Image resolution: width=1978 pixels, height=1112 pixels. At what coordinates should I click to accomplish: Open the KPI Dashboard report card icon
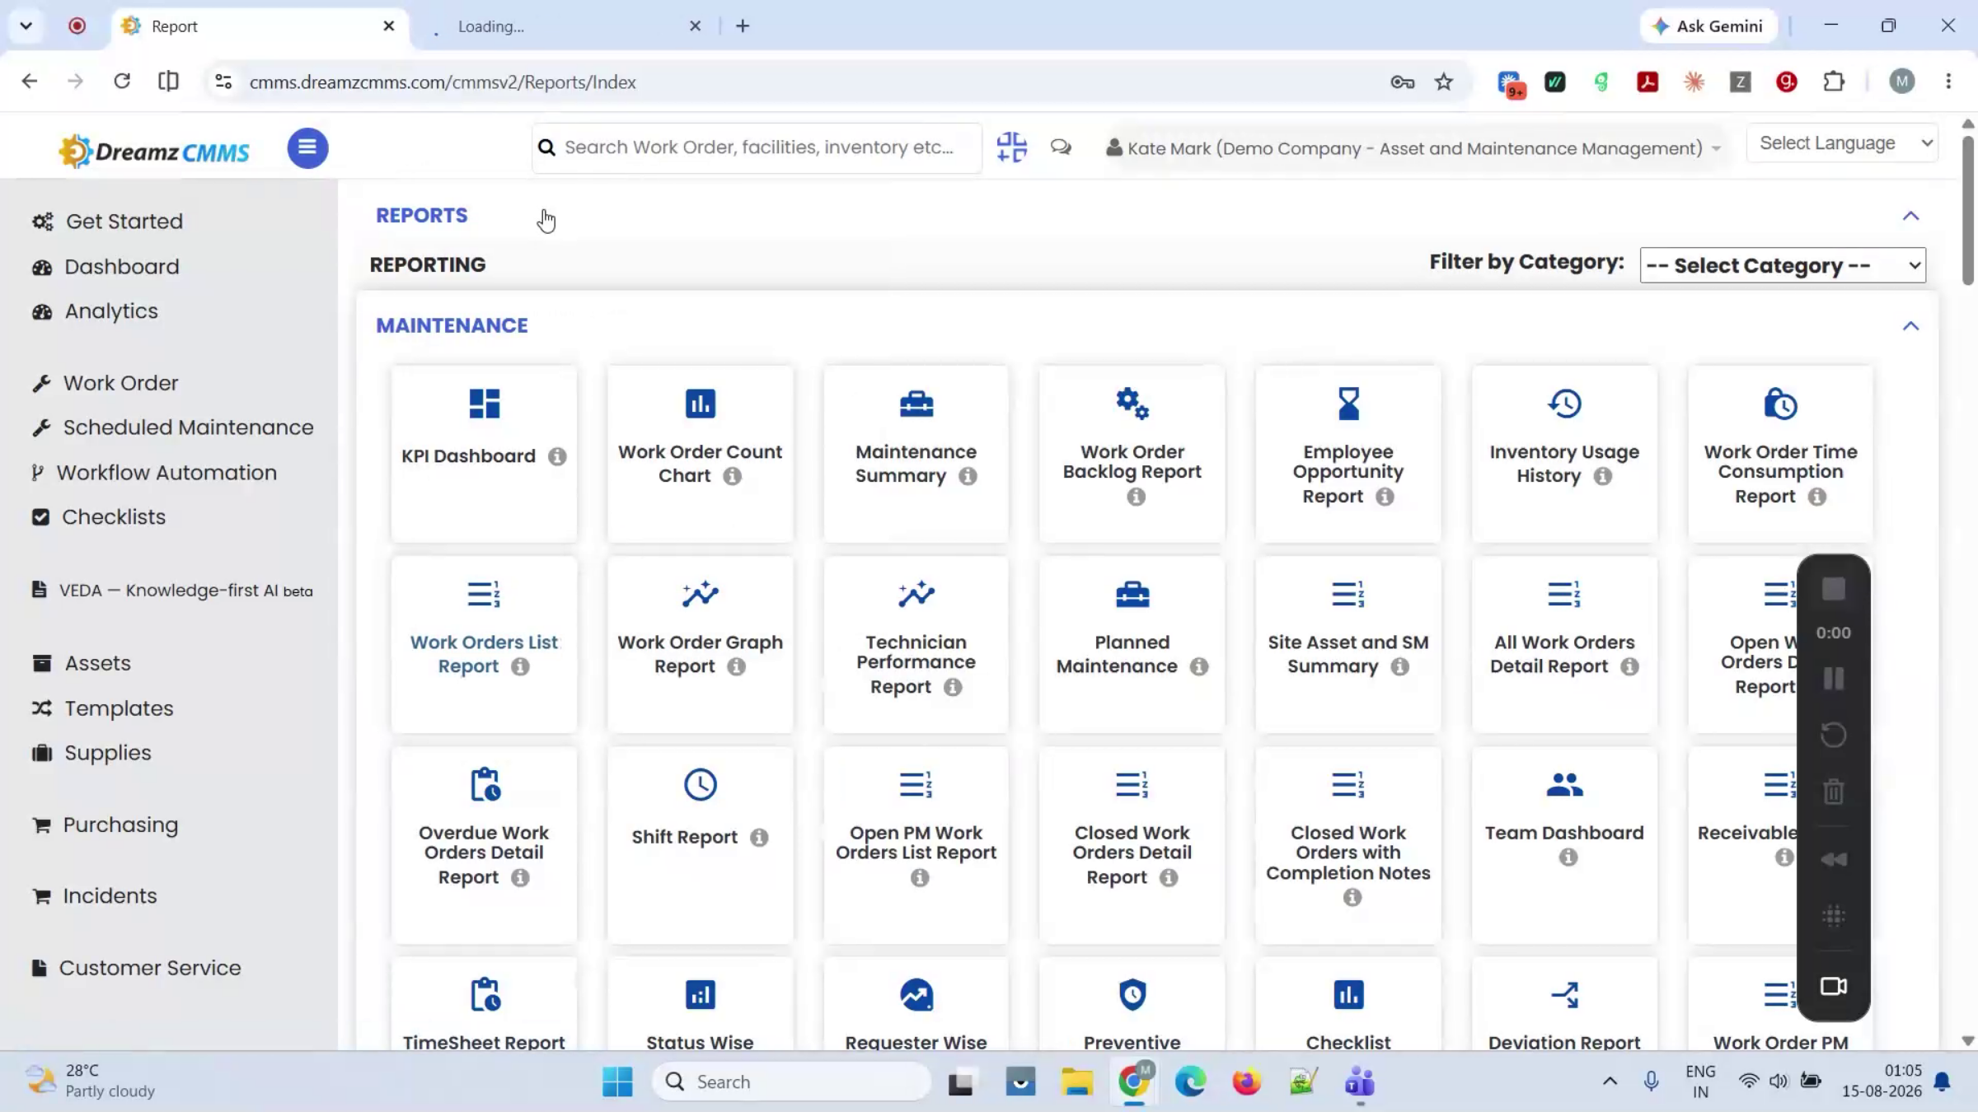(485, 404)
